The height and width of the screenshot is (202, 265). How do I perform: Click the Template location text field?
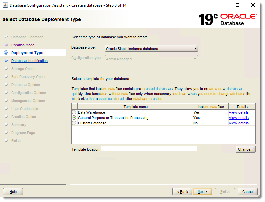(149, 149)
